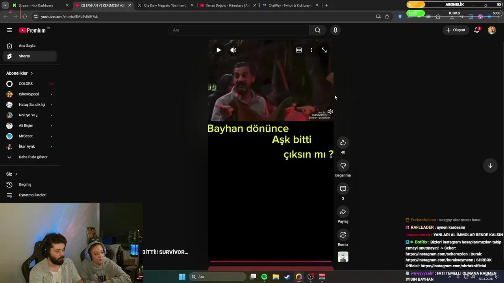Viewport: 504px width, 283px height.
Task: Reload the page in the browser
Action: tap(24, 17)
